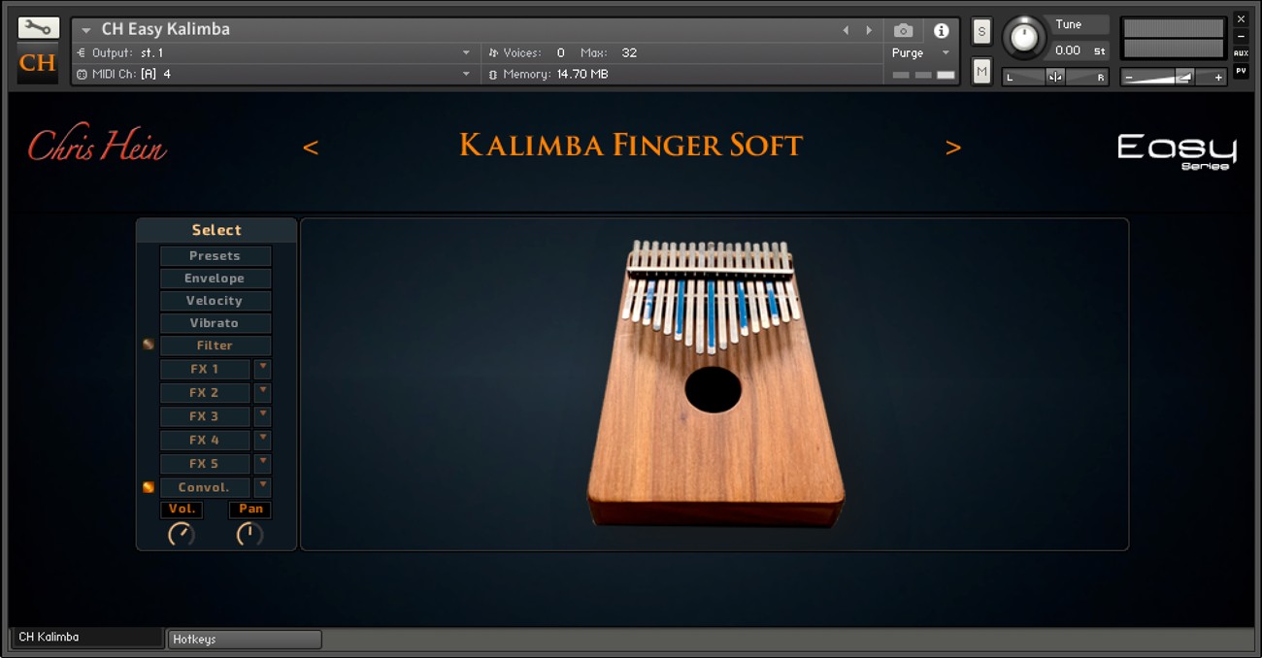
Task: Expand the Convol. dropdown arrow
Action: pos(262,487)
